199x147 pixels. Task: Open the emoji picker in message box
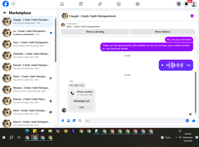tap(187, 121)
